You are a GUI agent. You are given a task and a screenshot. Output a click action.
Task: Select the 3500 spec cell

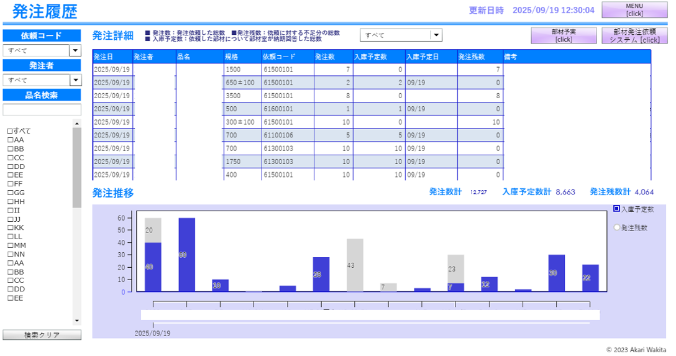click(243, 96)
